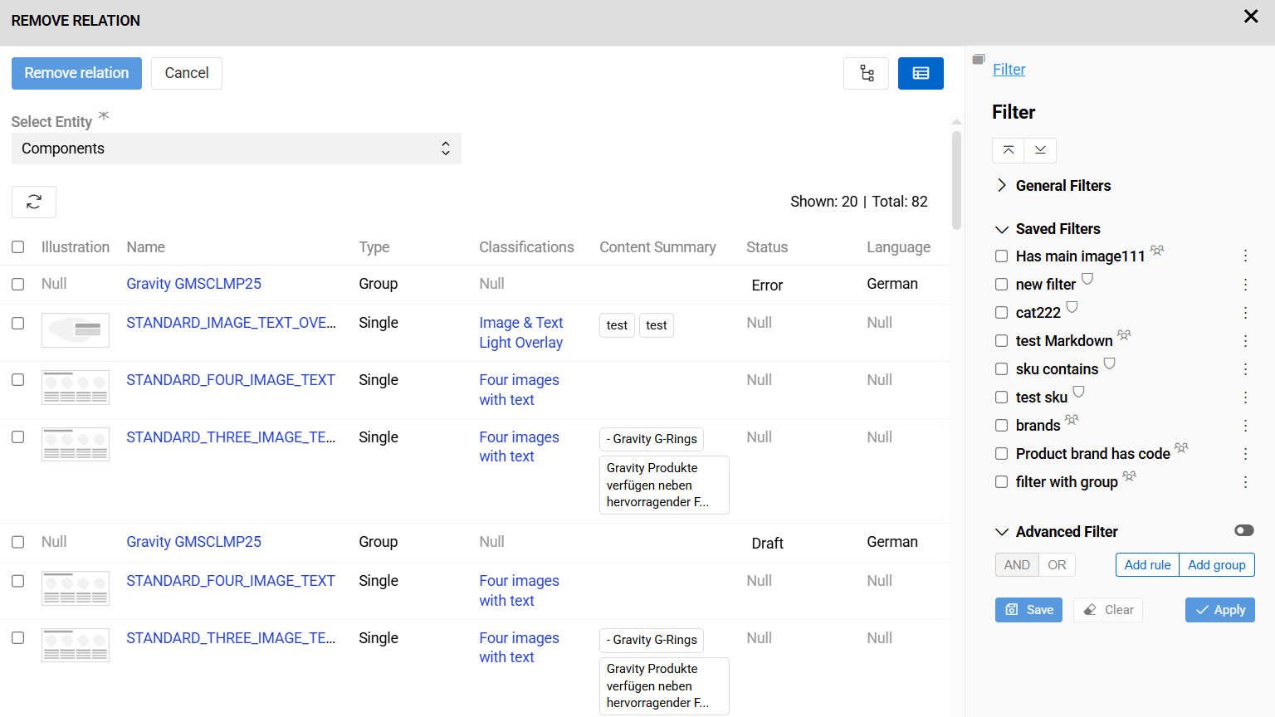The width and height of the screenshot is (1275, 717).
Task: Check the 'Has main image111' saved filter
Action: click(x=1002, y=256)
